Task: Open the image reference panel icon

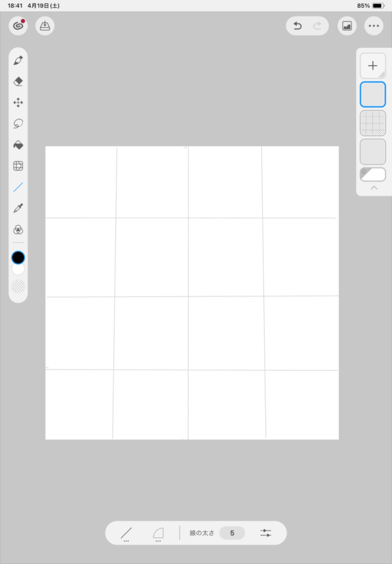Action: [347, 26]
